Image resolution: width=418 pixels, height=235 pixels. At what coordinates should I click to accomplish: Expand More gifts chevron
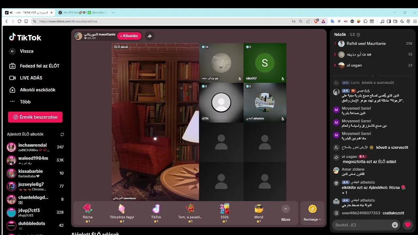point(286,209)
